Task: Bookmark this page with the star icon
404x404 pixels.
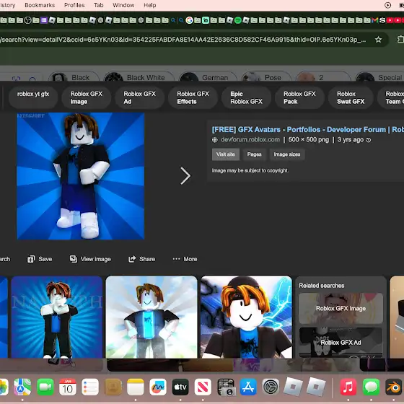Action: pyautogui.click(x=378, y=40)
